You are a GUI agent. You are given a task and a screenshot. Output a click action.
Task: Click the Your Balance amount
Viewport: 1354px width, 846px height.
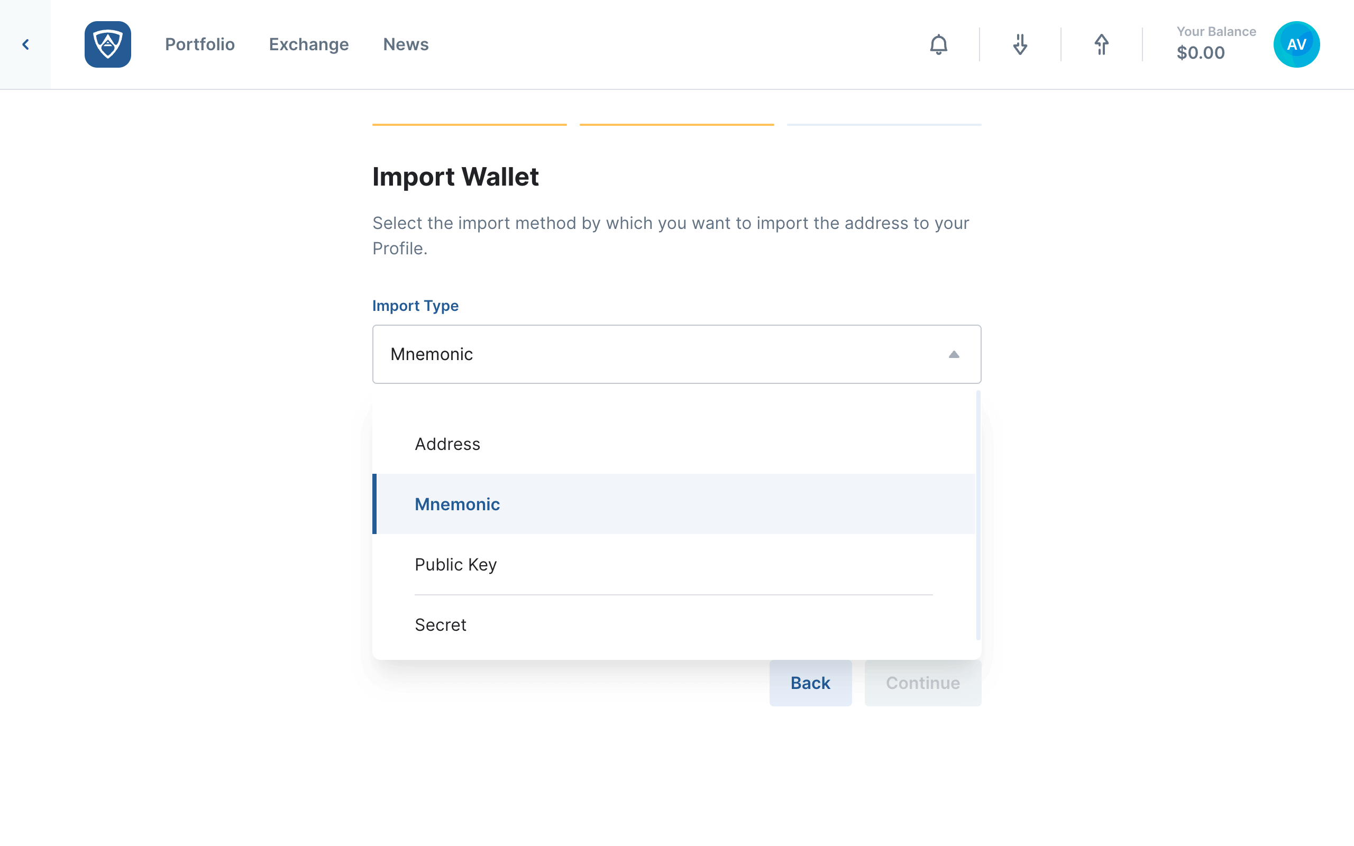click(x=1201, y=52)
